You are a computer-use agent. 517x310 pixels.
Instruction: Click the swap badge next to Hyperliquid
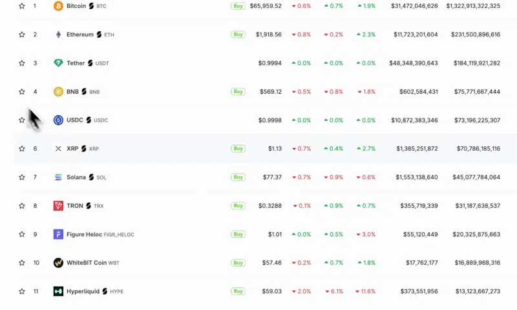tap(105, 291)
